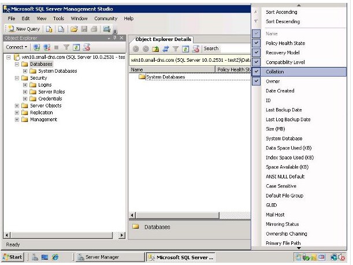Click the Up folder icon in Details toolbar
353x265 pixels.
pos(155,48)
